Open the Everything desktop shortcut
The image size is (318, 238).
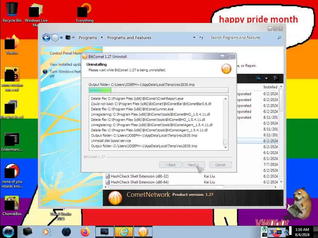pyautogui.click(x=84, y=12)
